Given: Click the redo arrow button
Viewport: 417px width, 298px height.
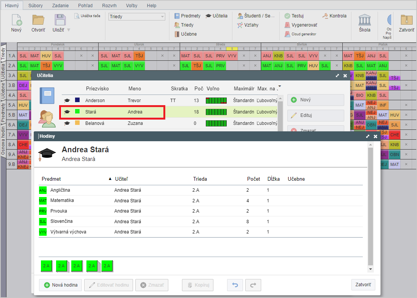Looking at the screenshot, I should (x=253, y=285).
